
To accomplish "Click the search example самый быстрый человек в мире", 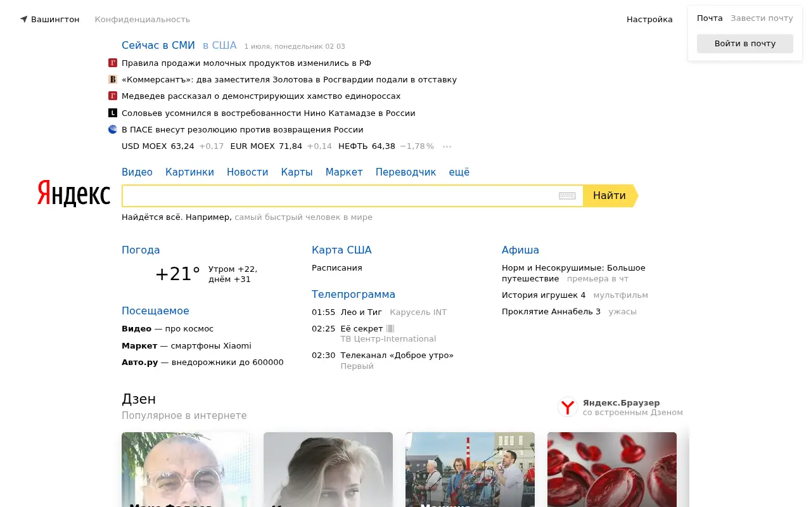I will pyautogui.click(x=303, y=217).
